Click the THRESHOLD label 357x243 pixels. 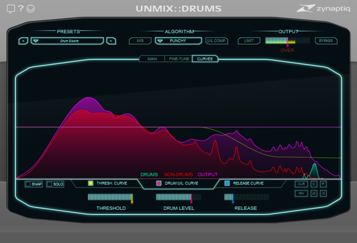point(111,208)
